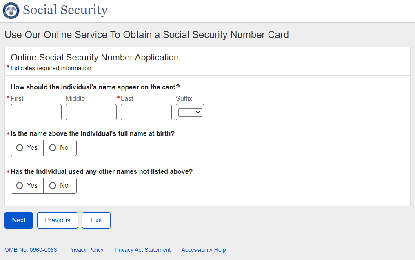The height and width of the screenshot is (260, 415).
Task: Go back with the Previous button
Action: click(58, 220)
